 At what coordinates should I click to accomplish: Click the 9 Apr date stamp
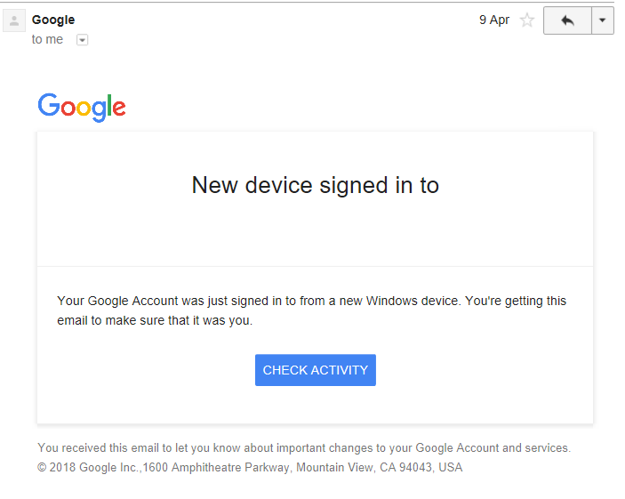[x=494, y=20]
